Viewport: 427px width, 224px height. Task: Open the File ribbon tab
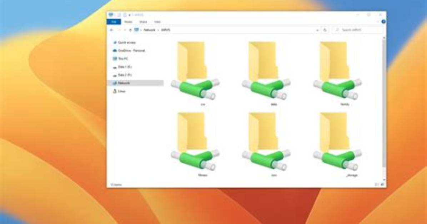point(114,22)
